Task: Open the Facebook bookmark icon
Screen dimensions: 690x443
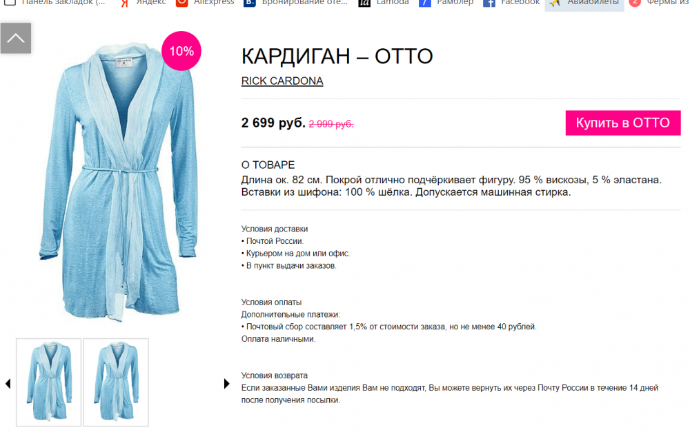Action: [x=489, y=3]
